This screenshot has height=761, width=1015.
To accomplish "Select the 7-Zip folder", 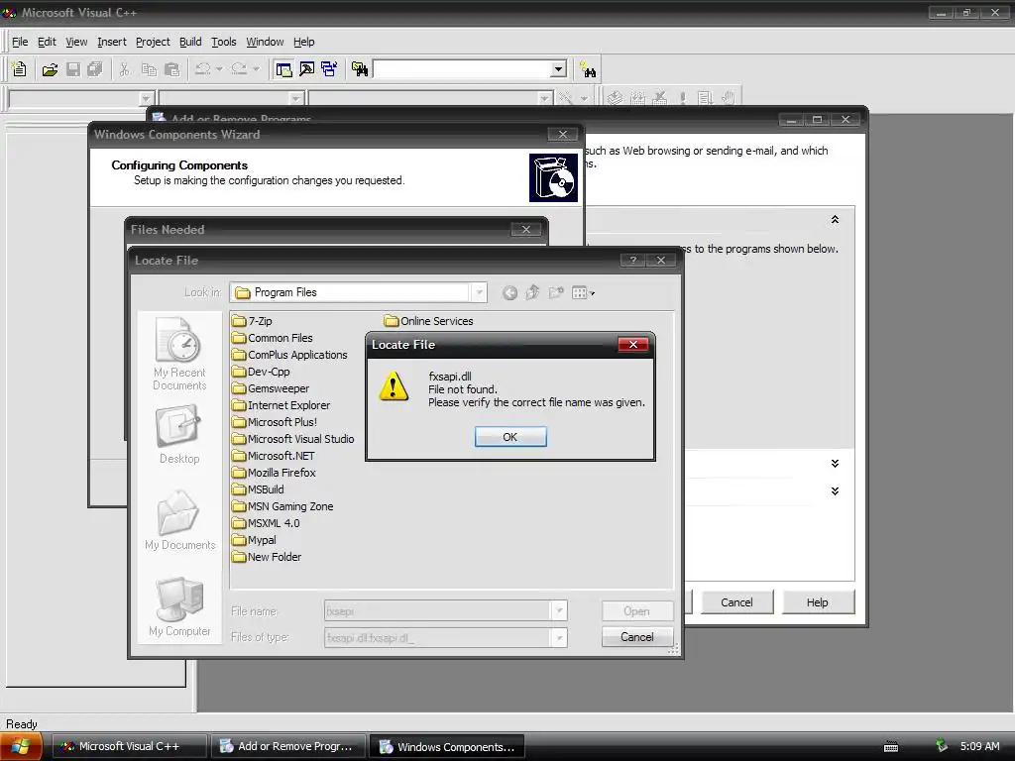I will tap(253, 321).
